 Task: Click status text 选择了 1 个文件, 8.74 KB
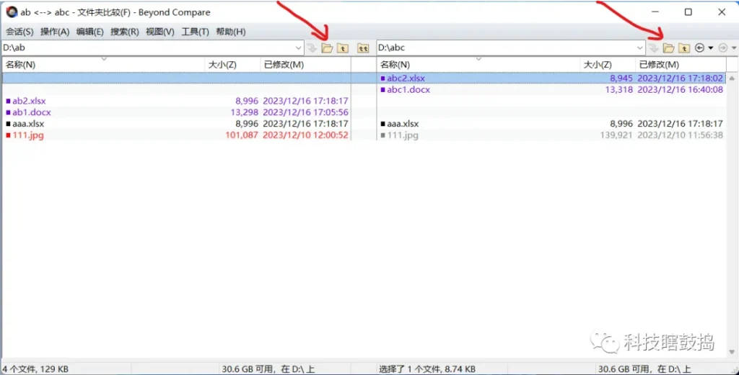coord(427,369)
